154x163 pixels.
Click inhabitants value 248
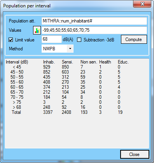coord(47,107)
